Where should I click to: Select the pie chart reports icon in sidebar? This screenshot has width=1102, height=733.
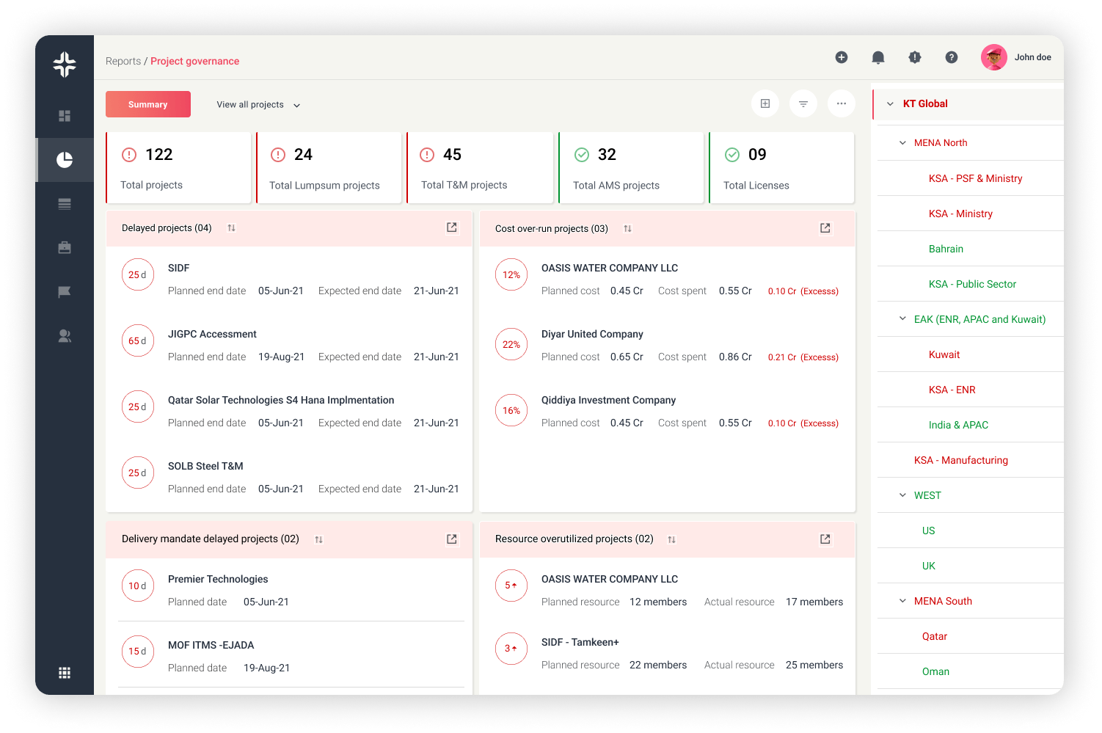pos(64,159)
